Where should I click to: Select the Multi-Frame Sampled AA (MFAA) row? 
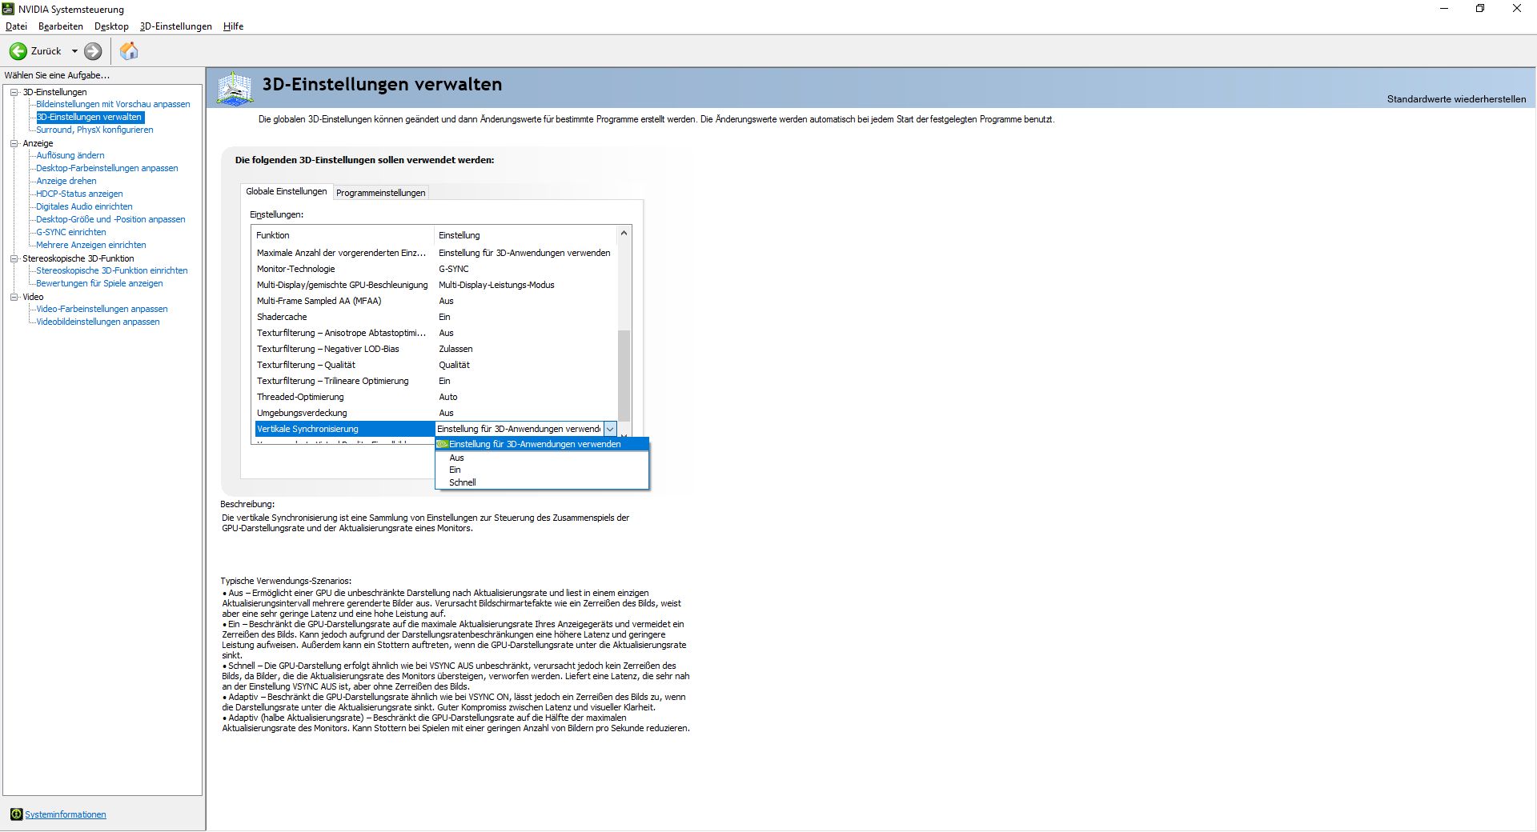436,301
